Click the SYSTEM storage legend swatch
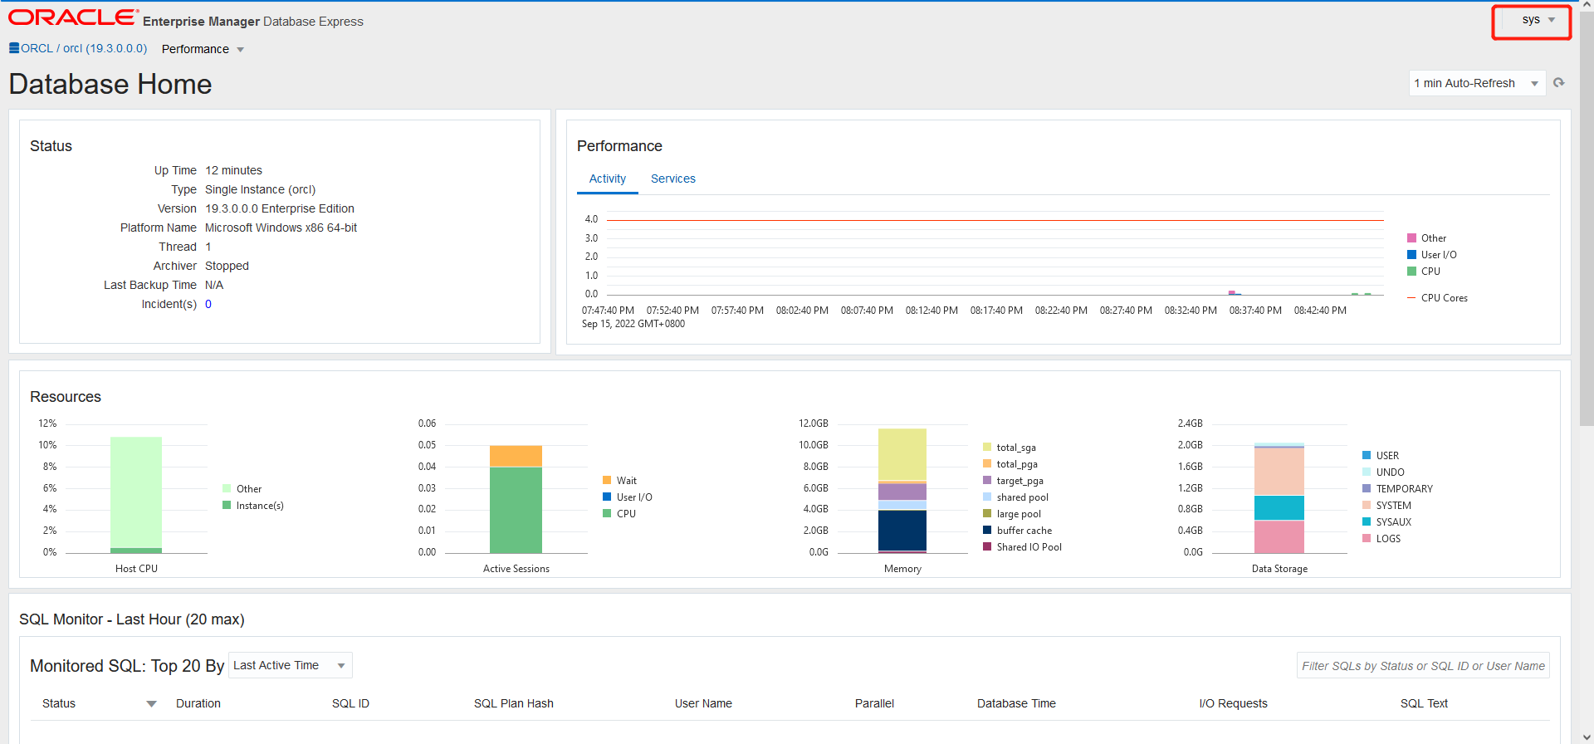 click(1367, 506)
